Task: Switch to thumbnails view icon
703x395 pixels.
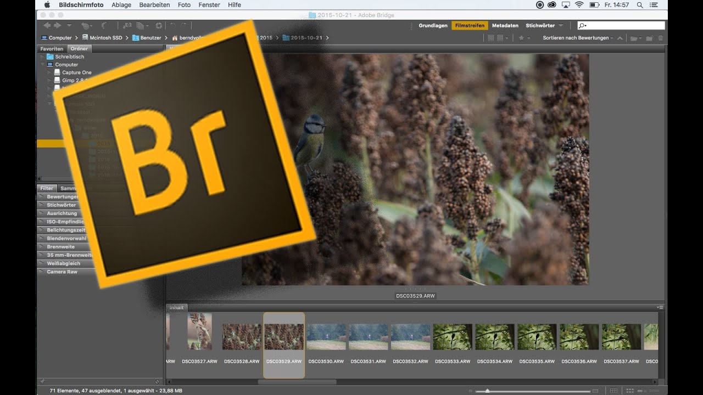Action: [x=629, y=391]
